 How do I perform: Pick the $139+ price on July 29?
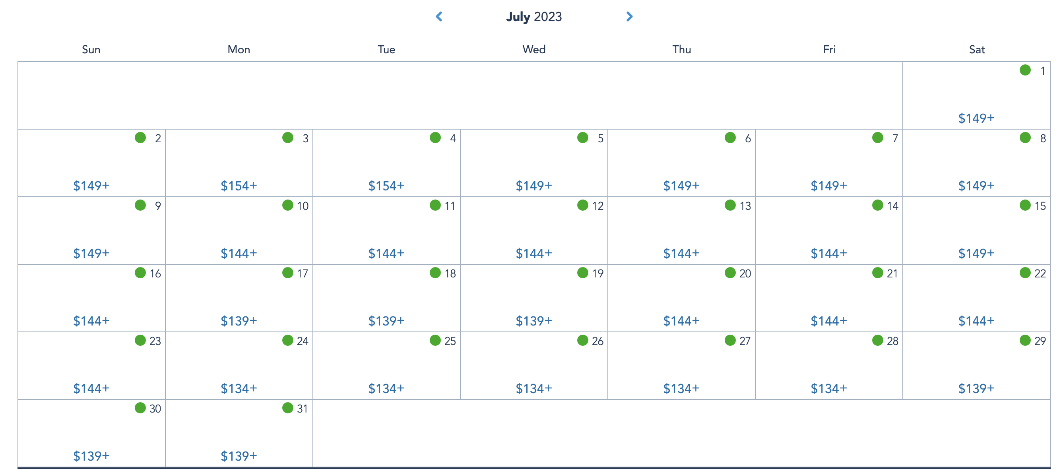(x=976, y=389)
